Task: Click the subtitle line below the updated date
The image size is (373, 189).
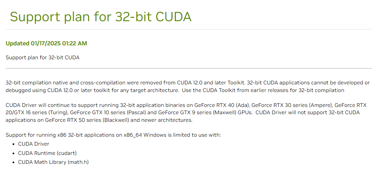Action: (42, 58)
